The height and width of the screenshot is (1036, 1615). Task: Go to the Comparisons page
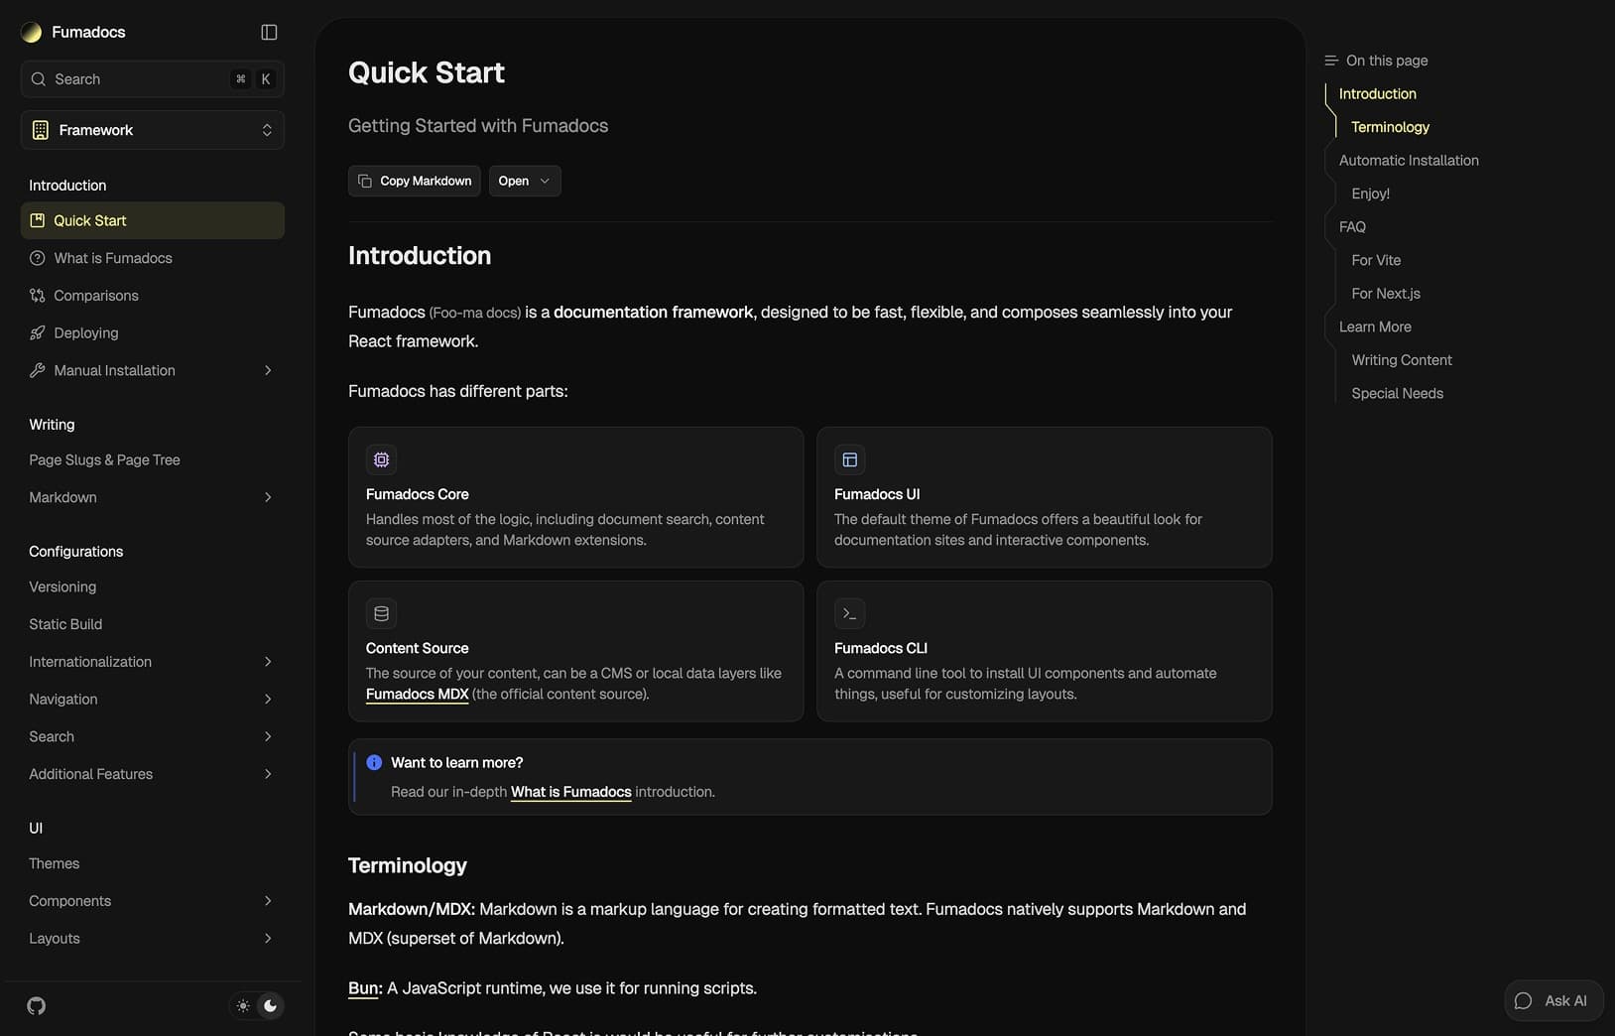click(96, 296)
